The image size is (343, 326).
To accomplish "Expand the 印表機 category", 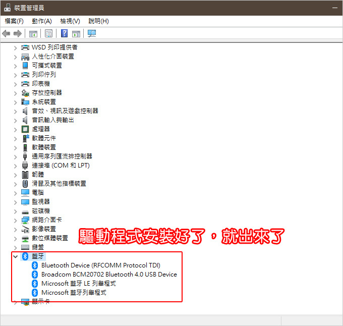I will coord(15,84).
